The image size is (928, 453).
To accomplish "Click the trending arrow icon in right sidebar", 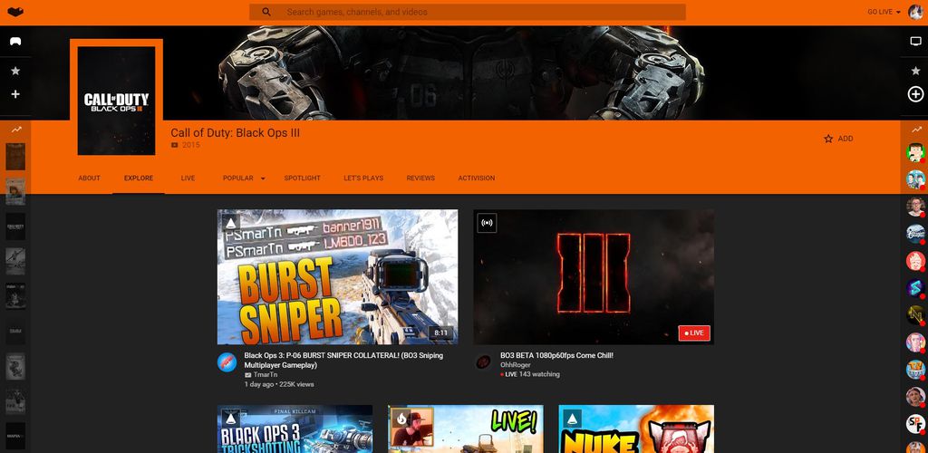I will (x=916, y=129).
